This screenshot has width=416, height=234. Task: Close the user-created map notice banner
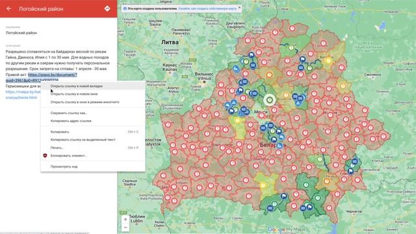[x=239, y=8]
